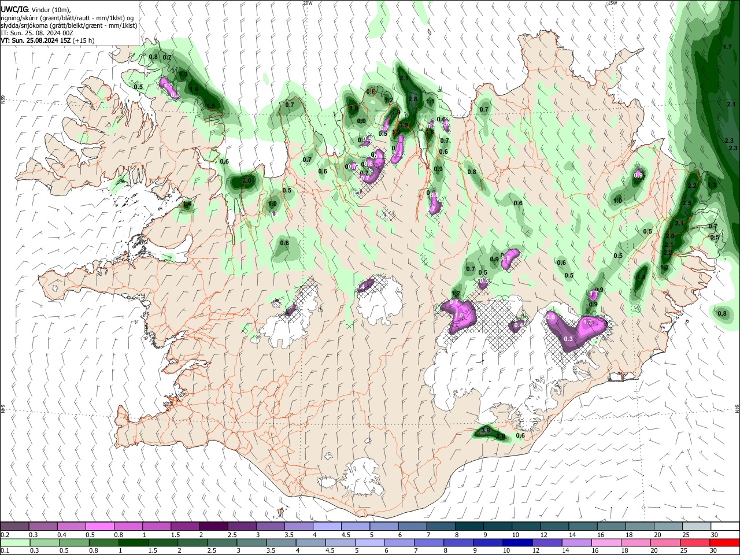
Task: Select the light blue 5 swatch in lower legend
Action: coord(370,542)
